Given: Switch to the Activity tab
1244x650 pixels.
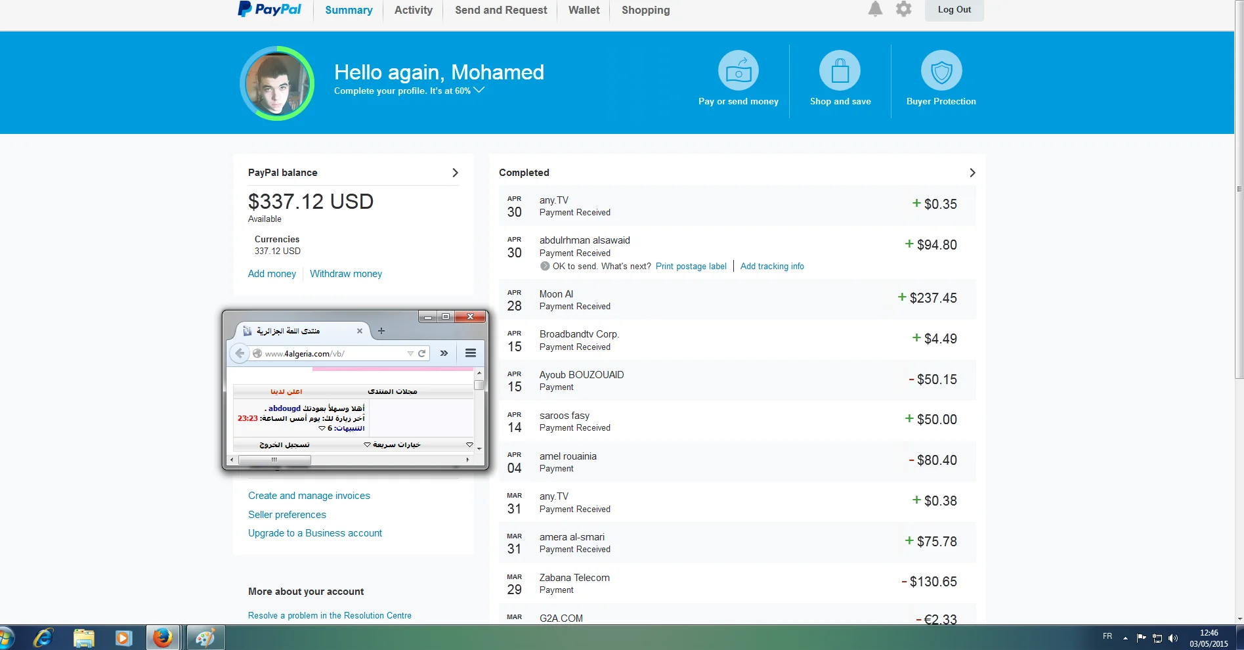Looking at the screenshot, I should point(413,11).
